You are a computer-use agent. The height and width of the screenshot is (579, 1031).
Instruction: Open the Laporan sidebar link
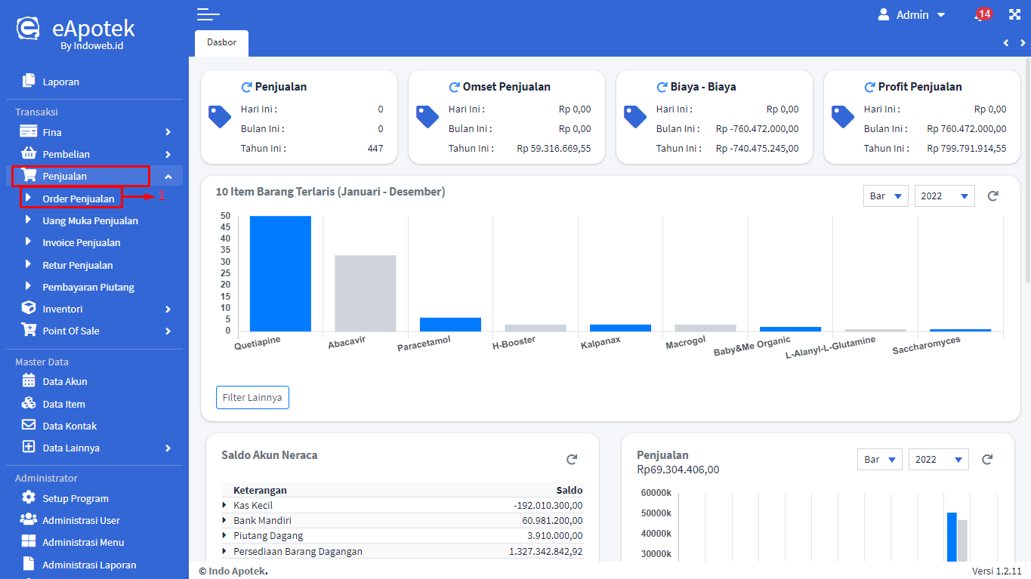tap(60, 82)
